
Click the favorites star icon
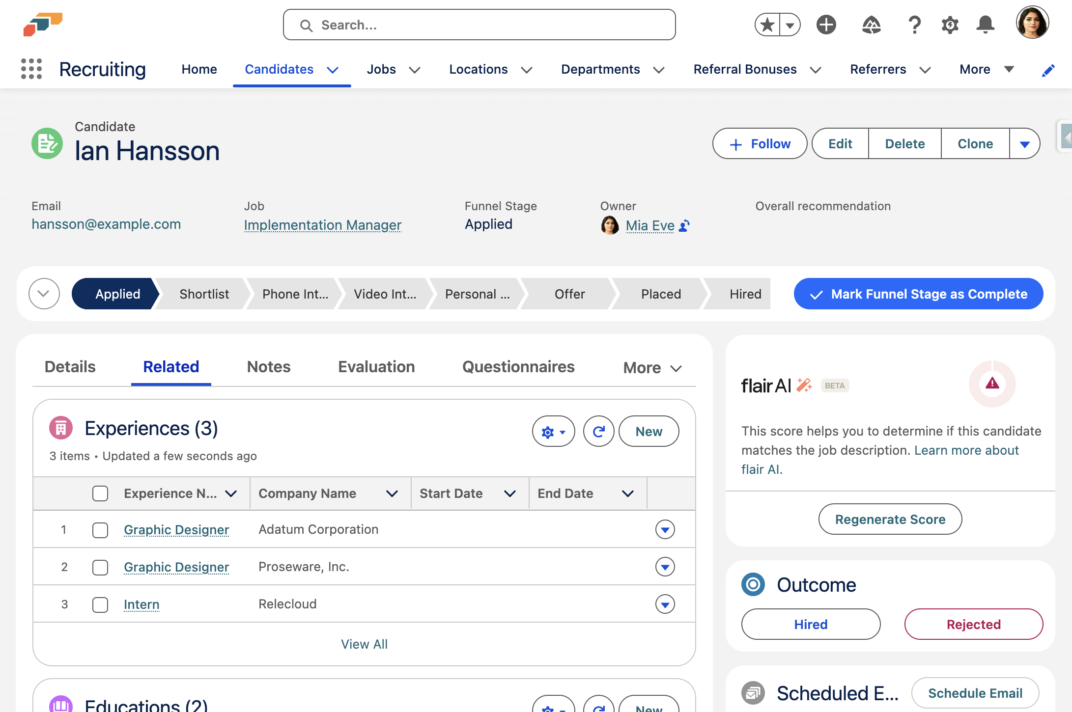[x=767, y=25]
